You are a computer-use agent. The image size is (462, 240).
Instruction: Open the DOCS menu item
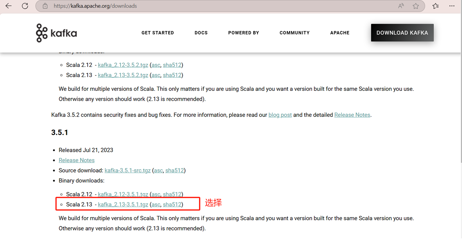tap(201, 33)
